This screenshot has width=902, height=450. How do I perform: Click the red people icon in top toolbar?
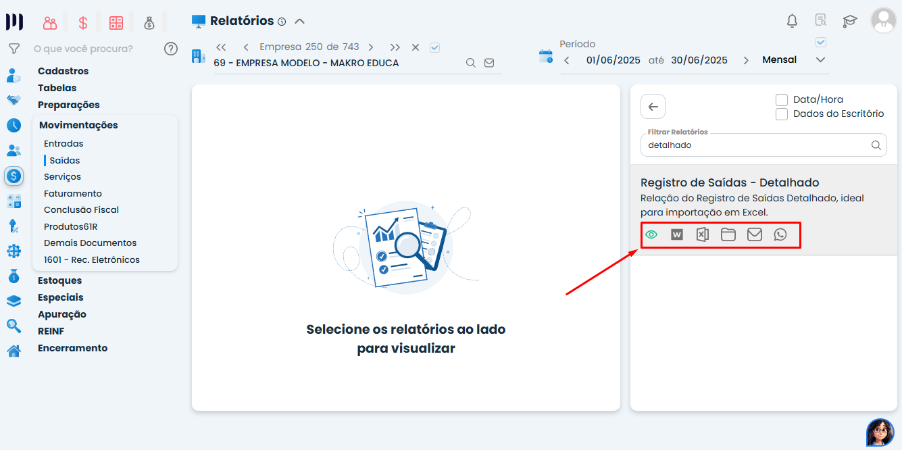tap(49, 22)
